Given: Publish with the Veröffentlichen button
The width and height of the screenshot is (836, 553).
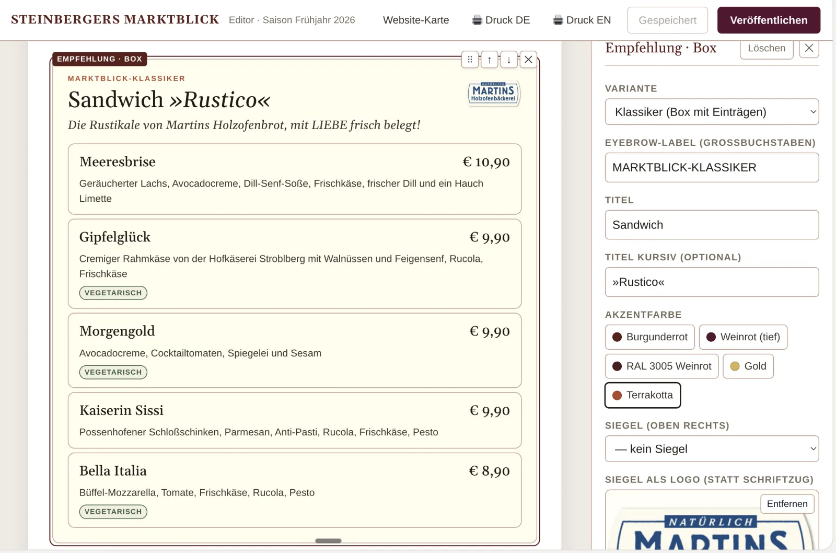Looking at the screenshot, I should 769,20.
